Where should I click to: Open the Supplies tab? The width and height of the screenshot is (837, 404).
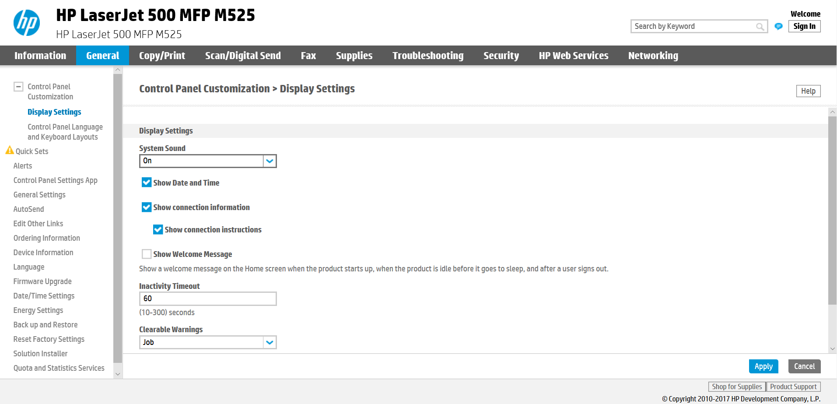pos(354,56)
